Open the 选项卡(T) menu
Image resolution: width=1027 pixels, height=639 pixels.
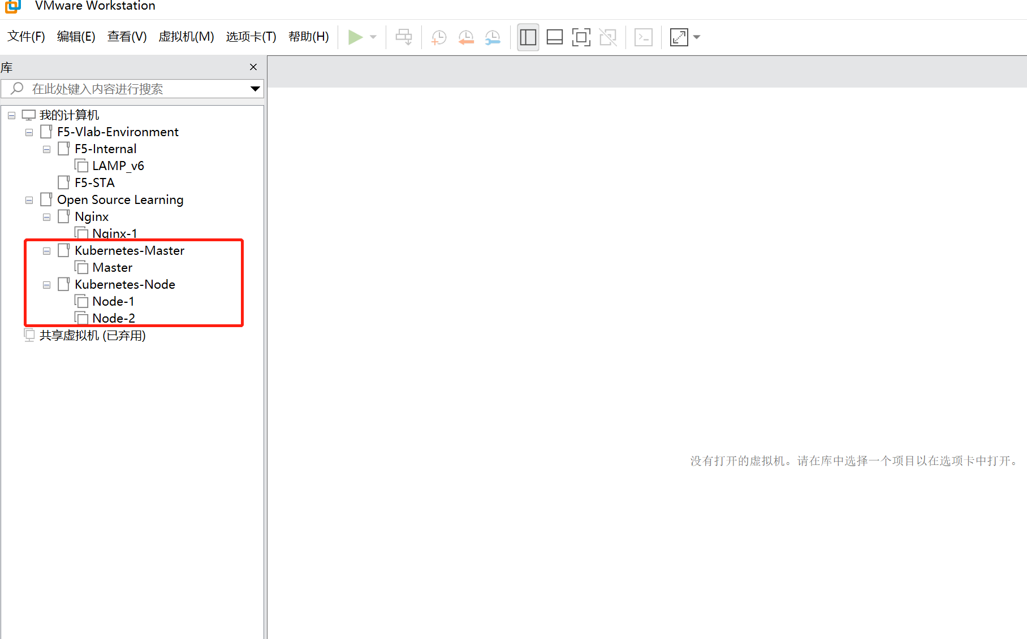251,37
